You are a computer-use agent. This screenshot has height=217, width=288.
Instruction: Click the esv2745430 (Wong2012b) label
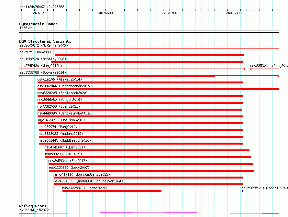pos(41,66)
